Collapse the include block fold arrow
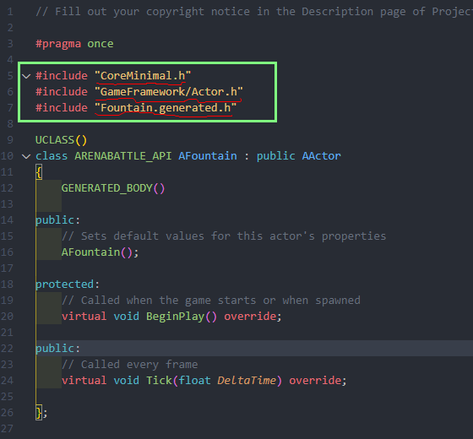 coord(26,76)
